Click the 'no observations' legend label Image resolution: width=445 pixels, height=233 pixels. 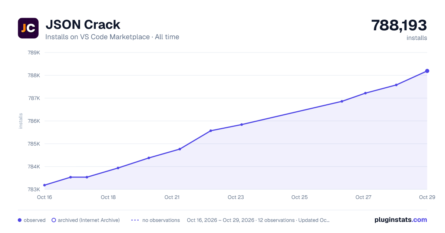tap(161, 220)
